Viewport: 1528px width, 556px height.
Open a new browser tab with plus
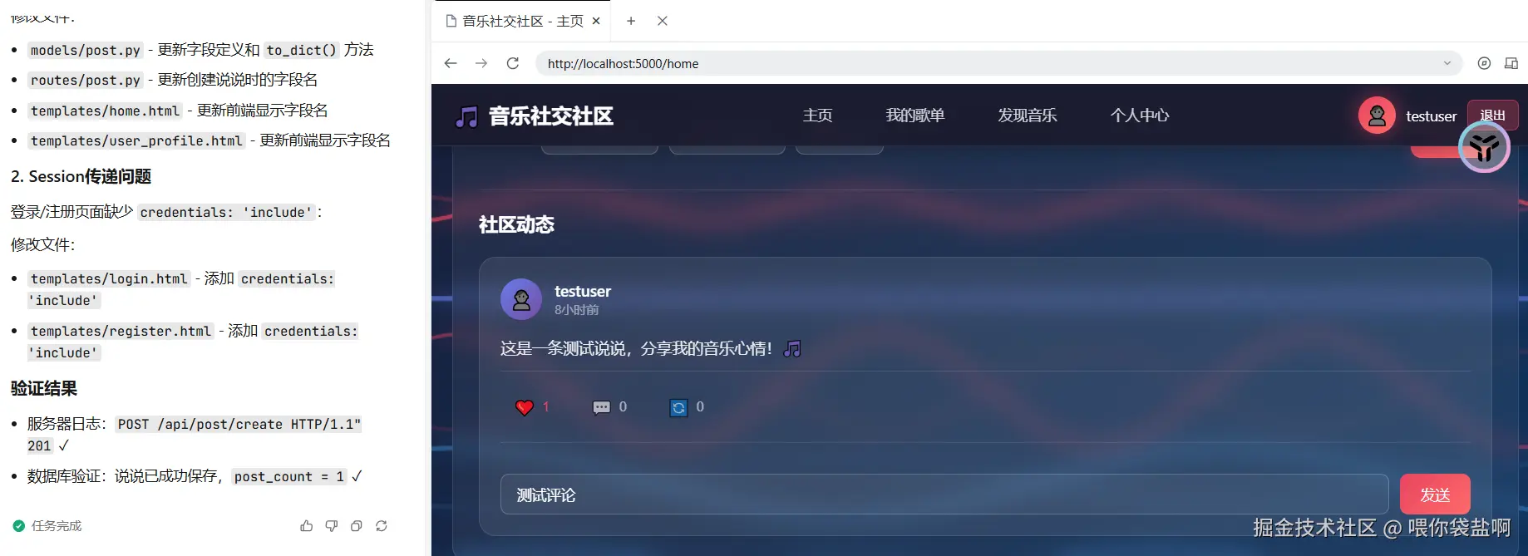pyautogui.click(x=631, y=21)
